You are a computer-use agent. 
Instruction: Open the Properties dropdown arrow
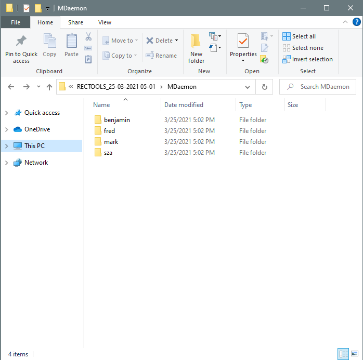243,61
